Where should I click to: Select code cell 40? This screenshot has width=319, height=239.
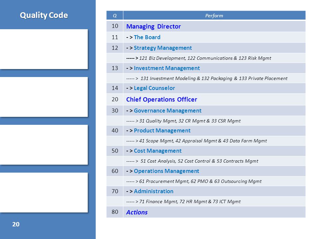click(x=115, y=130)
